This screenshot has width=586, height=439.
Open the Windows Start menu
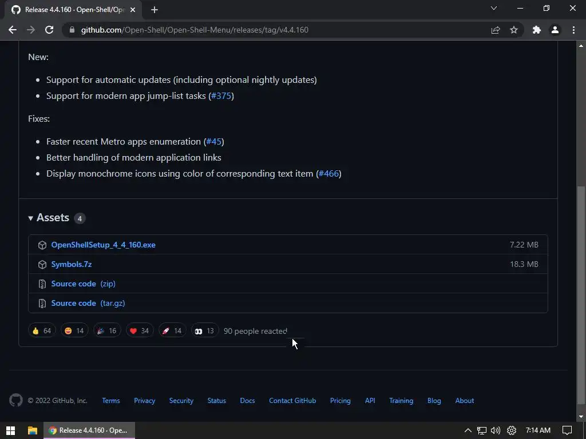point(10,430)
